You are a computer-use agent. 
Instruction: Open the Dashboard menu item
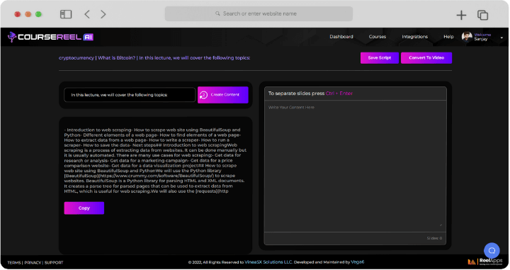pos(341,37)
